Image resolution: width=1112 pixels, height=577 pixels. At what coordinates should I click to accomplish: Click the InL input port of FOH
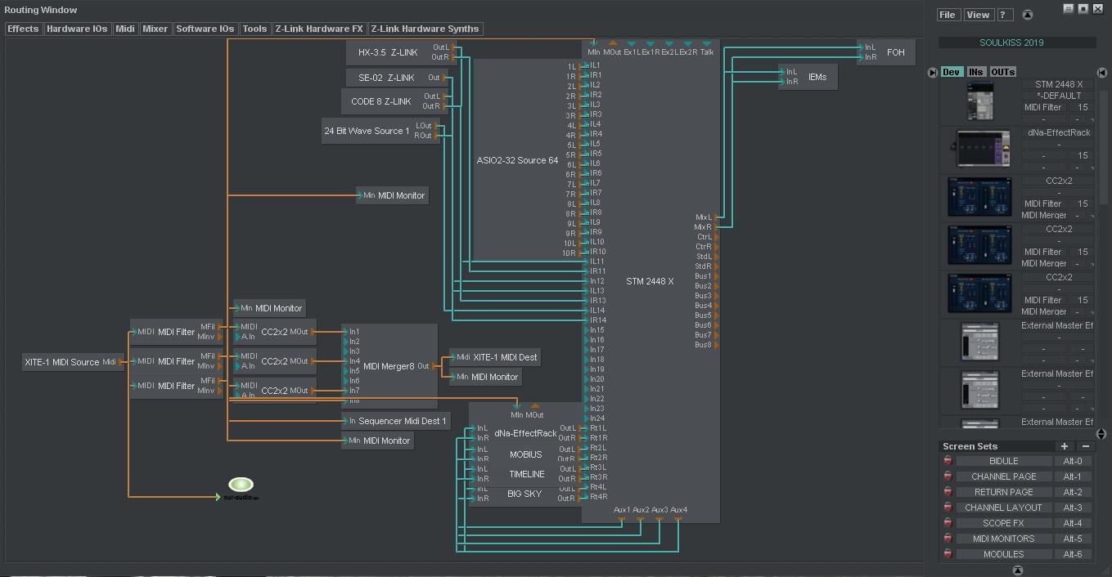pyautogui.click(x=861, y=47)
